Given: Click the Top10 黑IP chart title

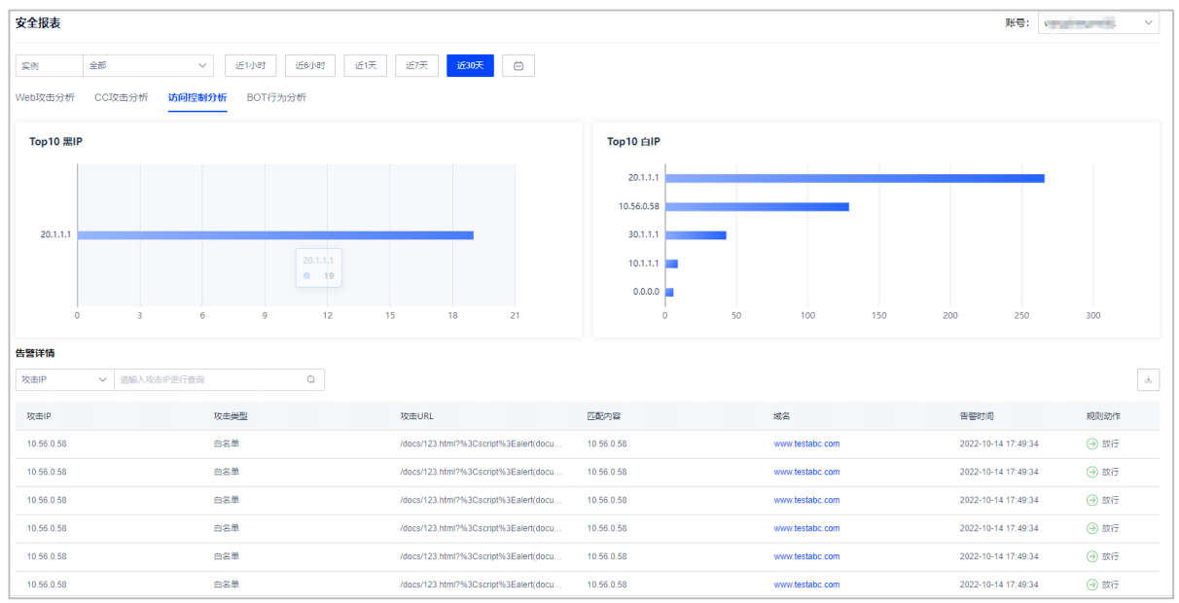Looking at the screenshot, I should 55,142.
